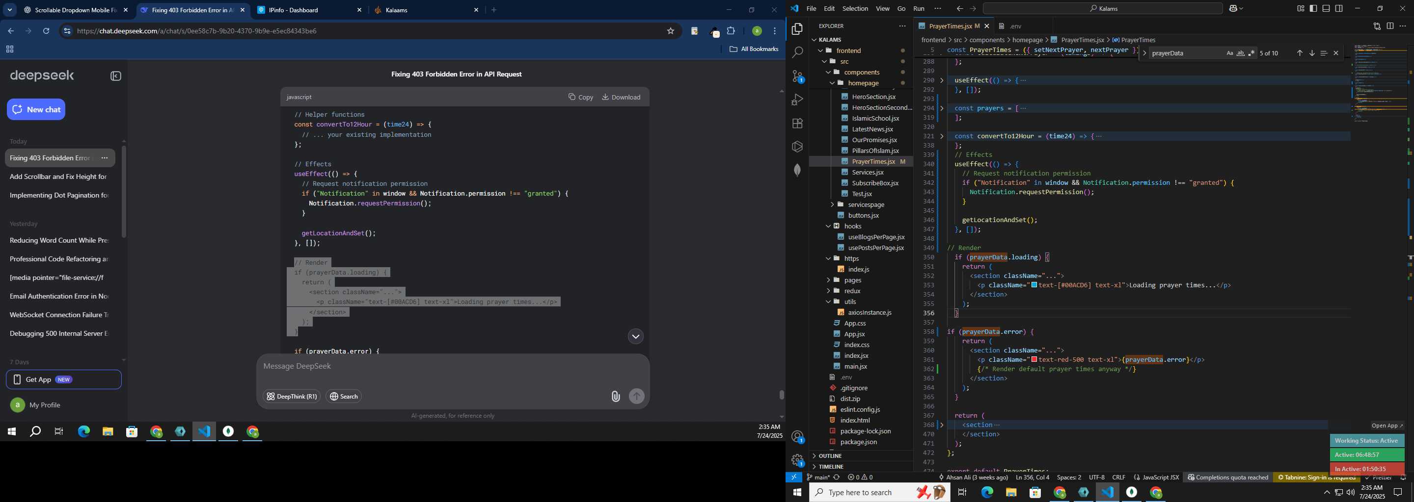Image resolution: width=1414 pixels, height=502 pixels.
Task: Expand the pages folder in Explorer
Action: 828,280
